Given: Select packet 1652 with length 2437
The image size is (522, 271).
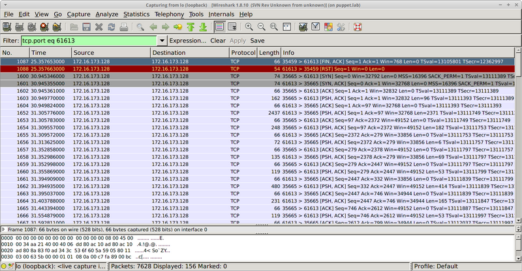Looking at the screenshot, I should tap(258, 113).
